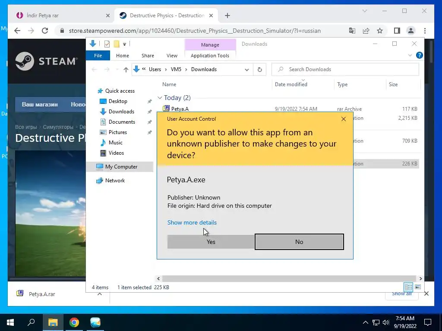
Task: Sort by the Name column header
Action: tap(169, 84)
